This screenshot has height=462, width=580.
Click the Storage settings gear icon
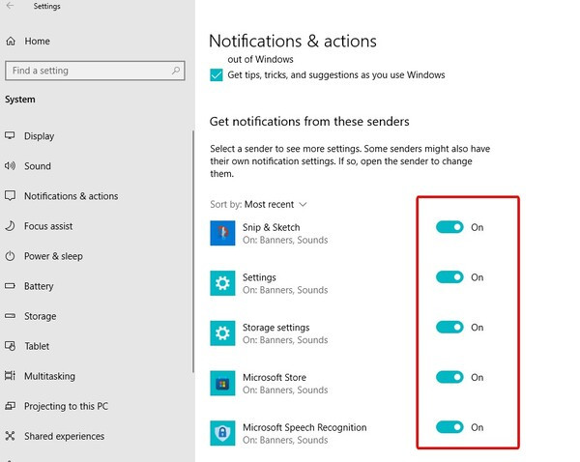click(x=222, y=332)
